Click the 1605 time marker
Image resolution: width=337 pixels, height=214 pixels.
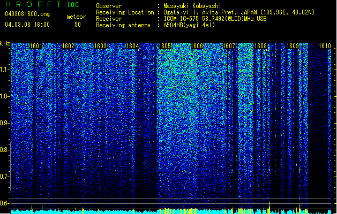(x=164, y=46)
